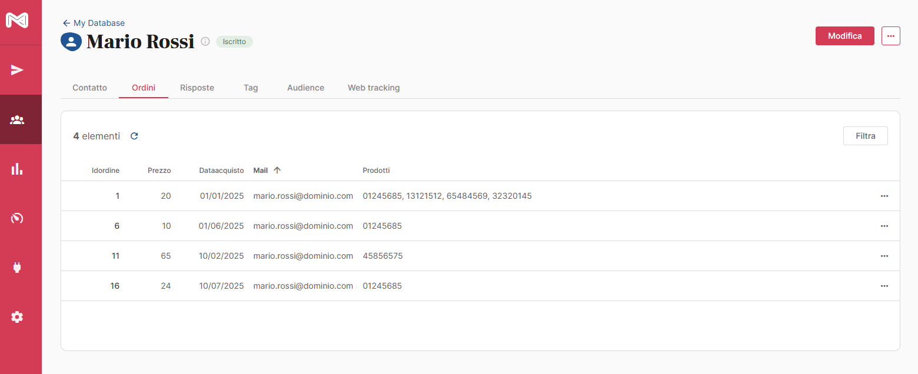The width and height of the screenshot is (918, 374).
Task: Expand row actions for order 1
Action: click(884, 196)
